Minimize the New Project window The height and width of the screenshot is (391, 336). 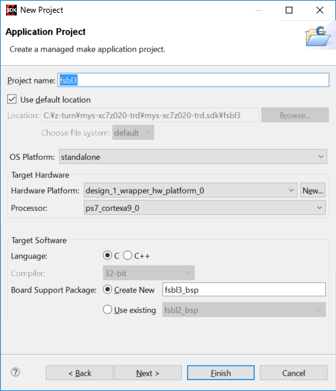tap(259, 10)
